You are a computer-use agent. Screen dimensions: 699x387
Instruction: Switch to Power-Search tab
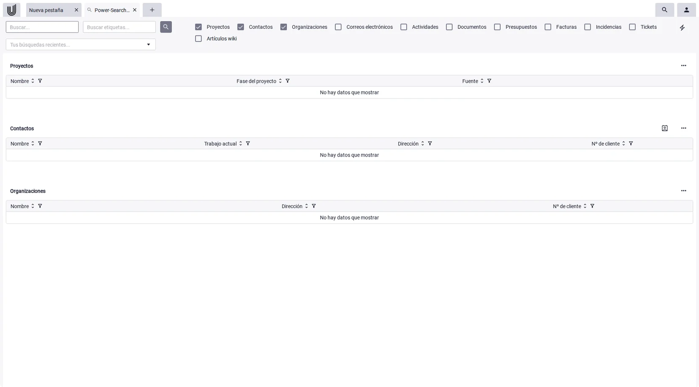112,10
